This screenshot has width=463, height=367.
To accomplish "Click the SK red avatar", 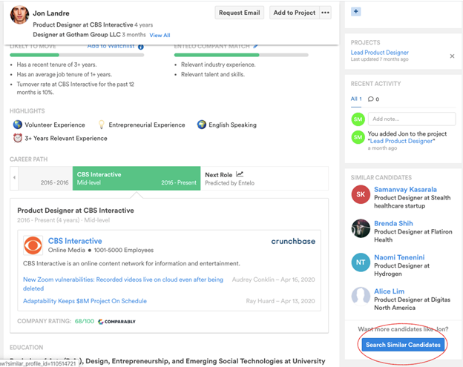I will point(361,194).
